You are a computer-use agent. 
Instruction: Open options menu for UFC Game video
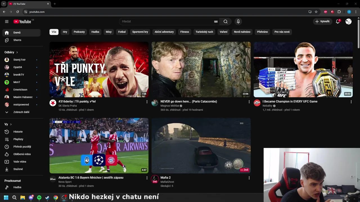351,102
